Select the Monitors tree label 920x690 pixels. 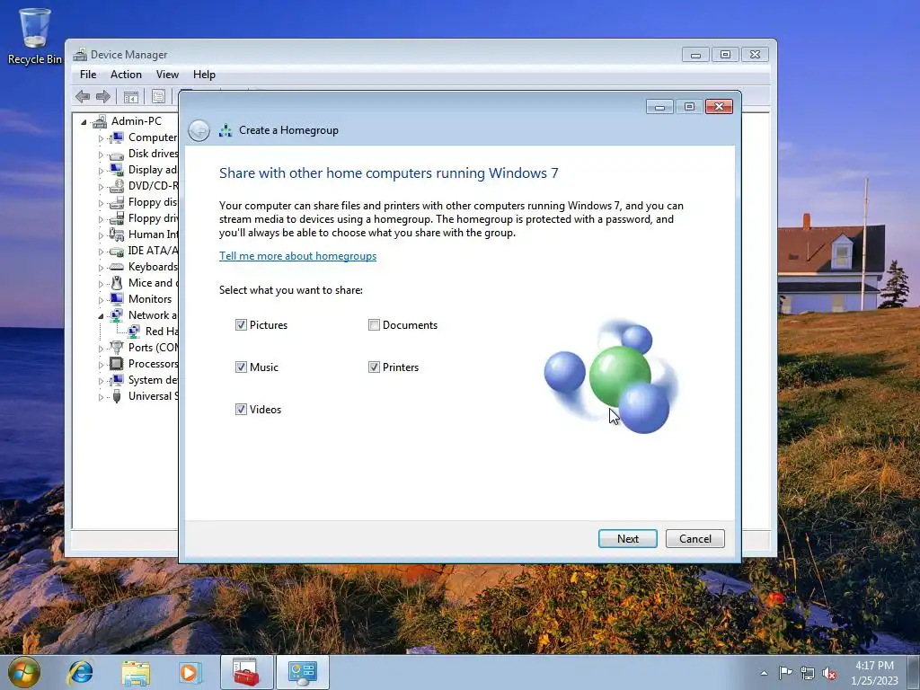coord(150,299)
